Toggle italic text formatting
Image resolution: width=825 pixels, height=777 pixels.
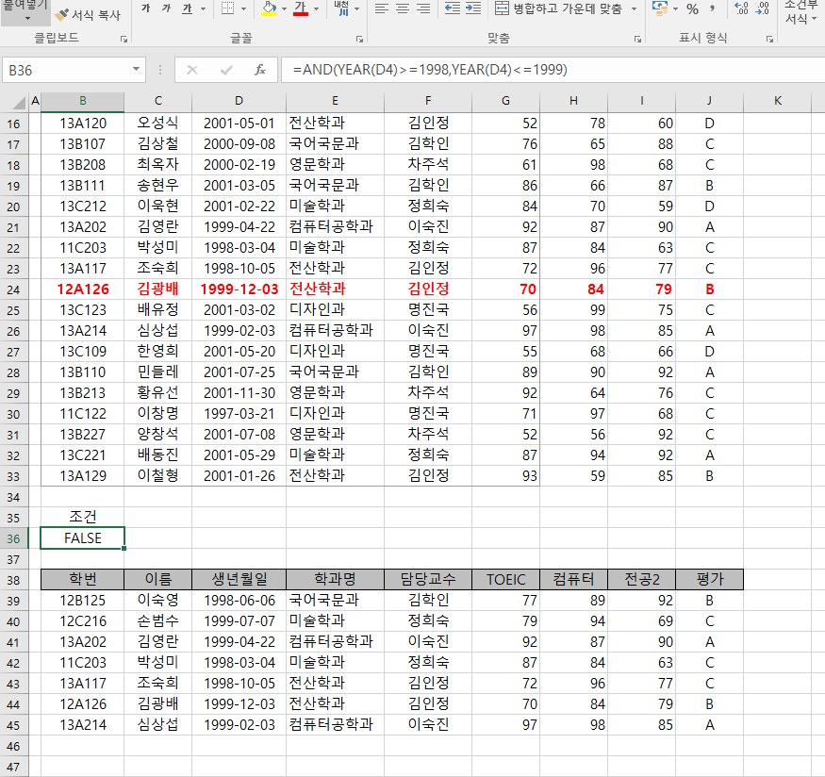[166, 8]
